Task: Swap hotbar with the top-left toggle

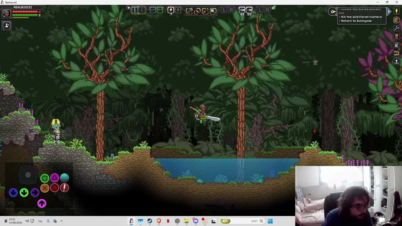Action: [x=128, y=7]
